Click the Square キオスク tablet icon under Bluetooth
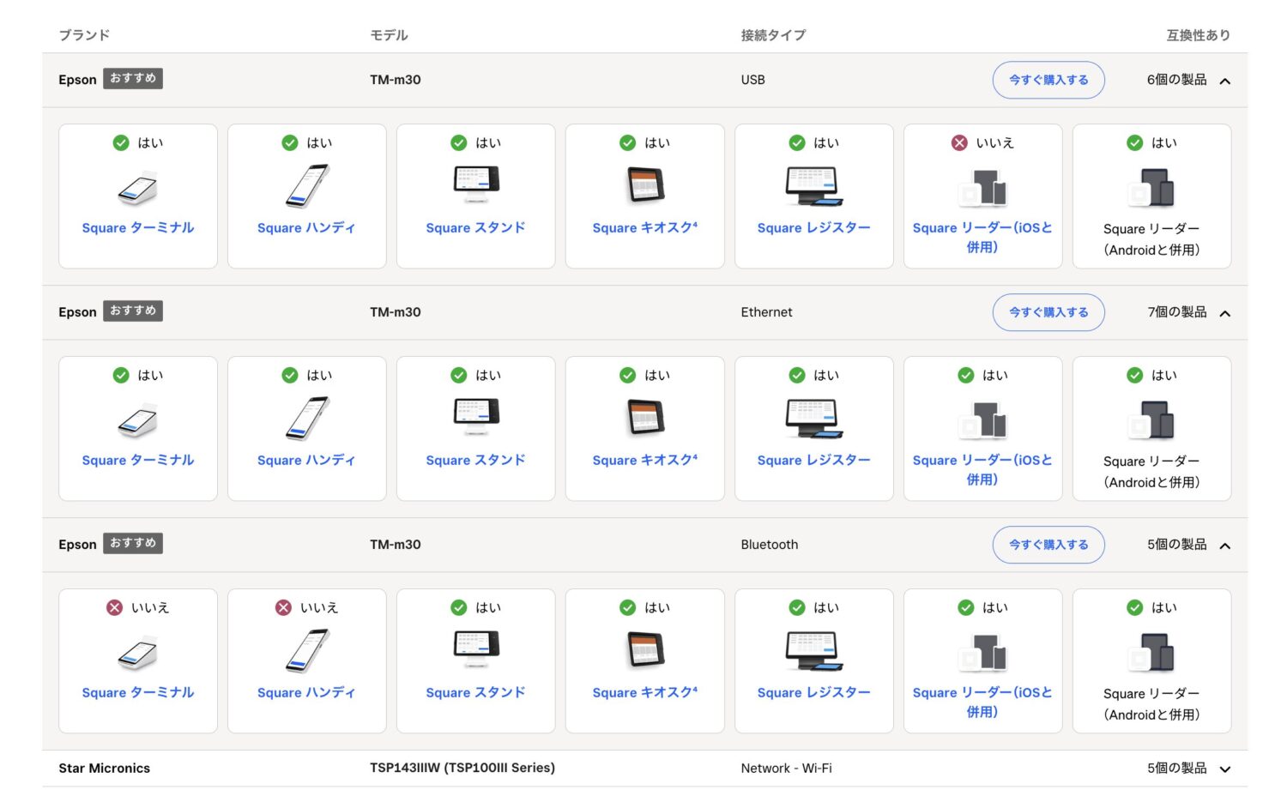 click(x=644, y=648)
